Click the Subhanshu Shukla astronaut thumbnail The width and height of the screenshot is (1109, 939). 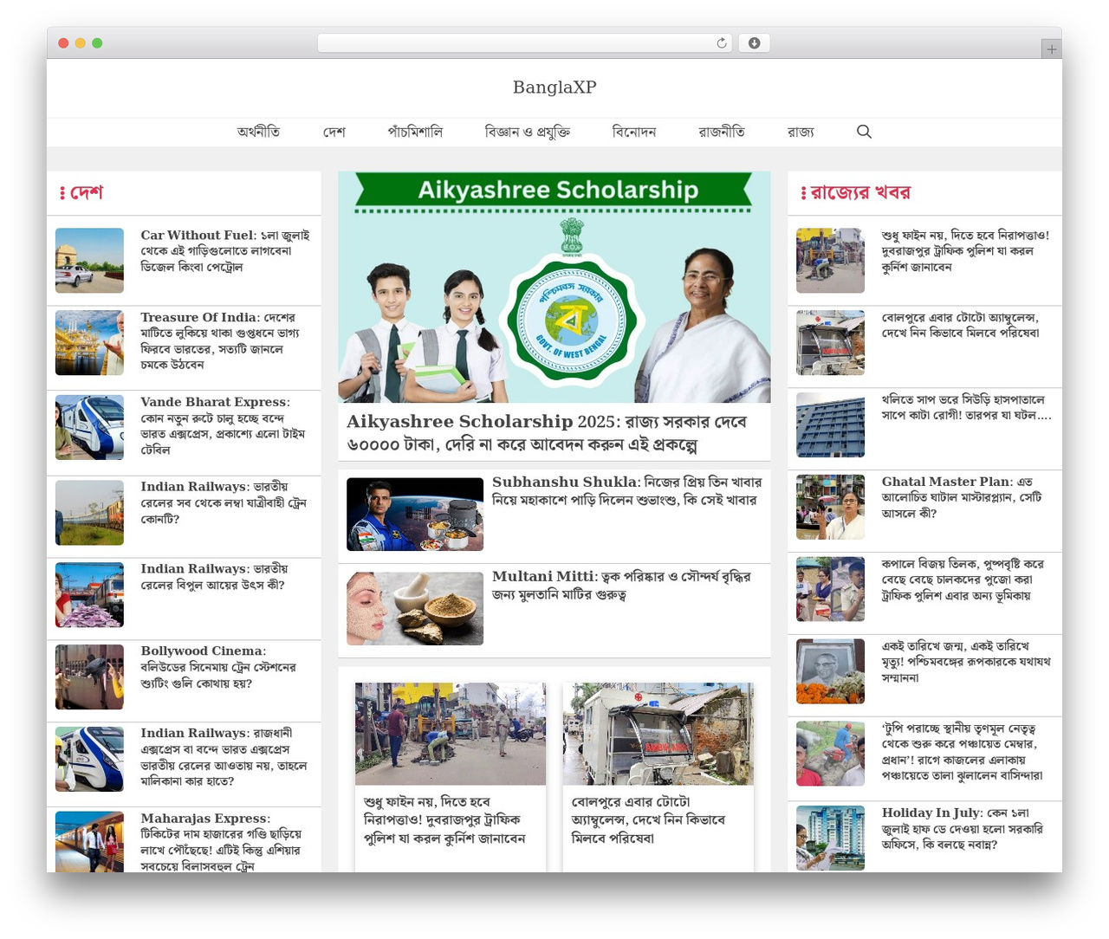(x=415, y=514)
